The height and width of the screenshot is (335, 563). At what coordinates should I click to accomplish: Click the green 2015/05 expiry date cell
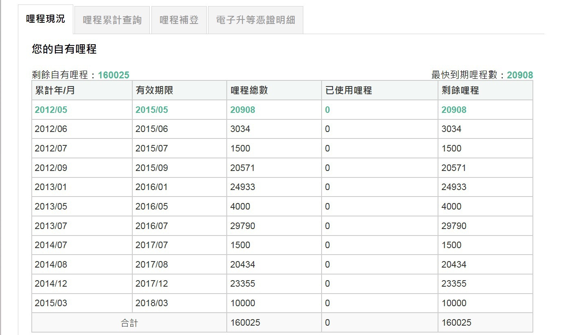coord(151,110)
